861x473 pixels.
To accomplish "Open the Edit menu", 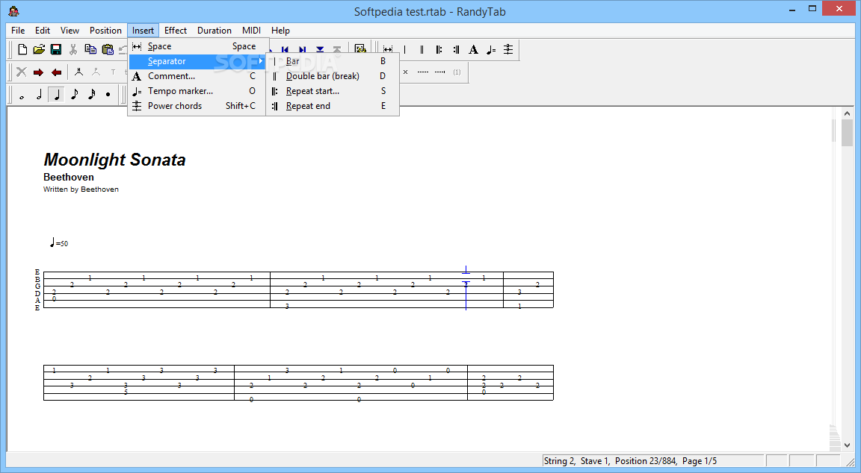I will coord(43,30).
